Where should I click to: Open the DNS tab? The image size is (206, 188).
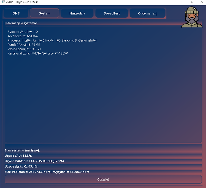point(16,13)
